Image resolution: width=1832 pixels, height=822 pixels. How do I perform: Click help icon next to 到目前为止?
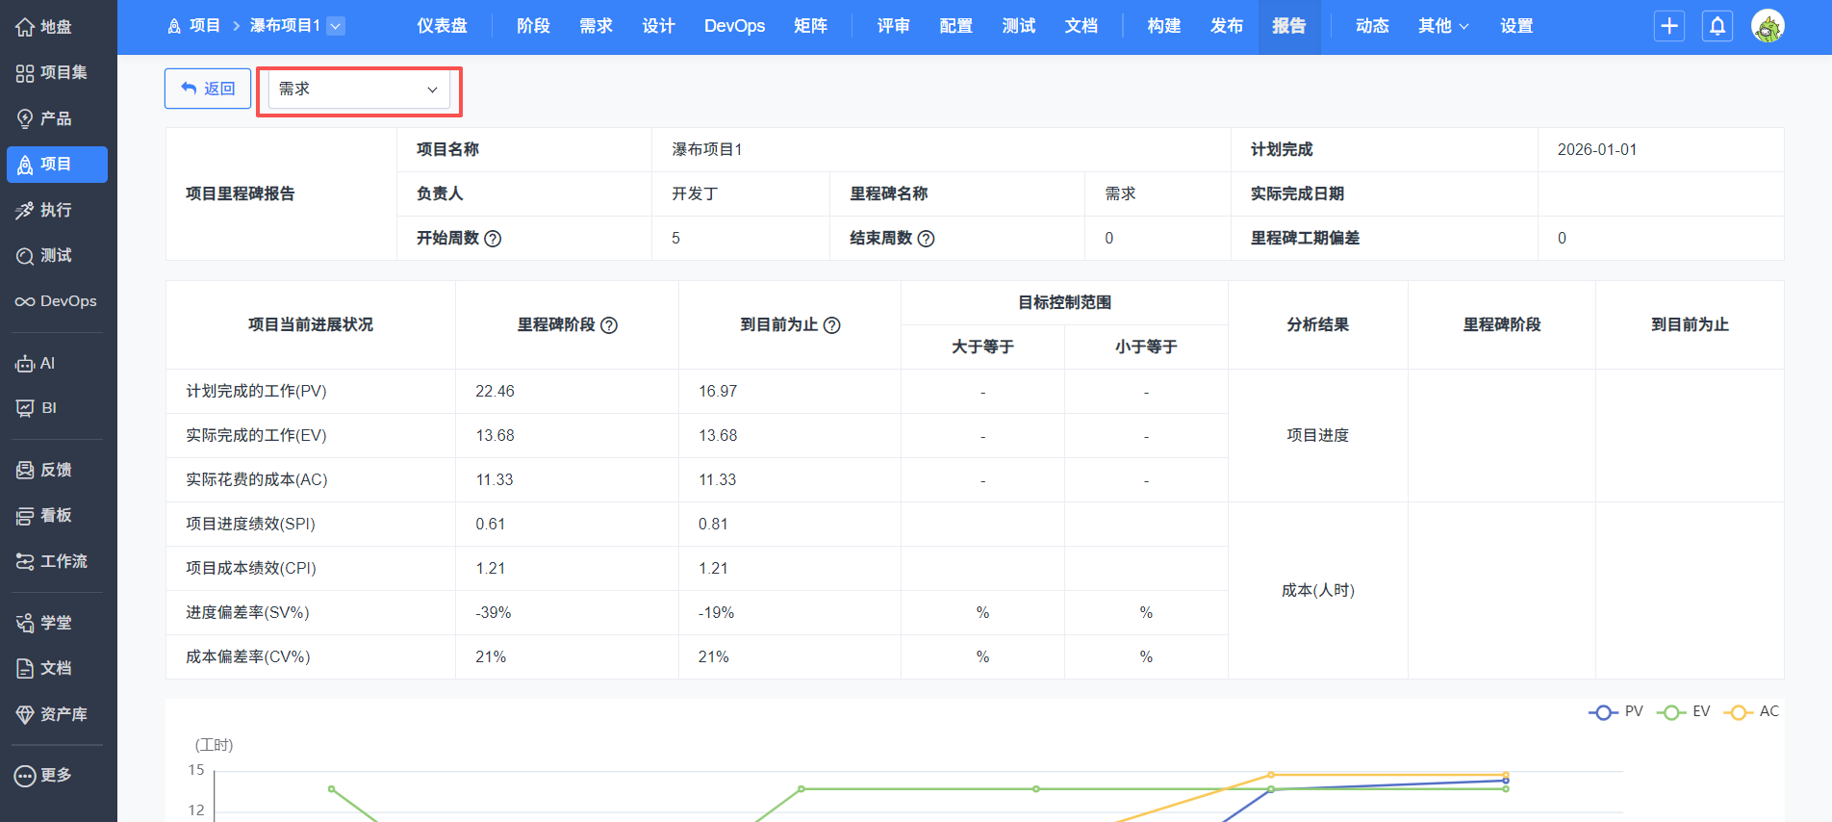pos(832,325)
